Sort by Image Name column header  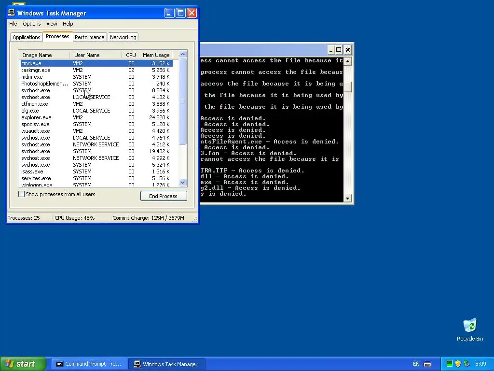tap(44, 55)
